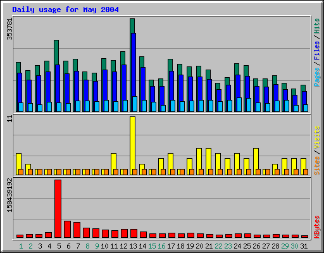Click the red 'KBytes' legend label
This screenshot has width=324, height=253.
pos(317,227)
